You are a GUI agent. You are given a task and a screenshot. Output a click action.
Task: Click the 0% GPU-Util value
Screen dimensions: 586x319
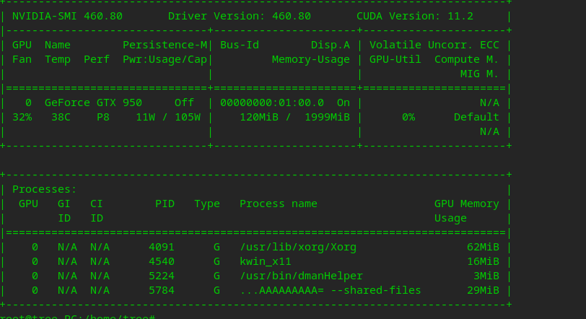408,117
